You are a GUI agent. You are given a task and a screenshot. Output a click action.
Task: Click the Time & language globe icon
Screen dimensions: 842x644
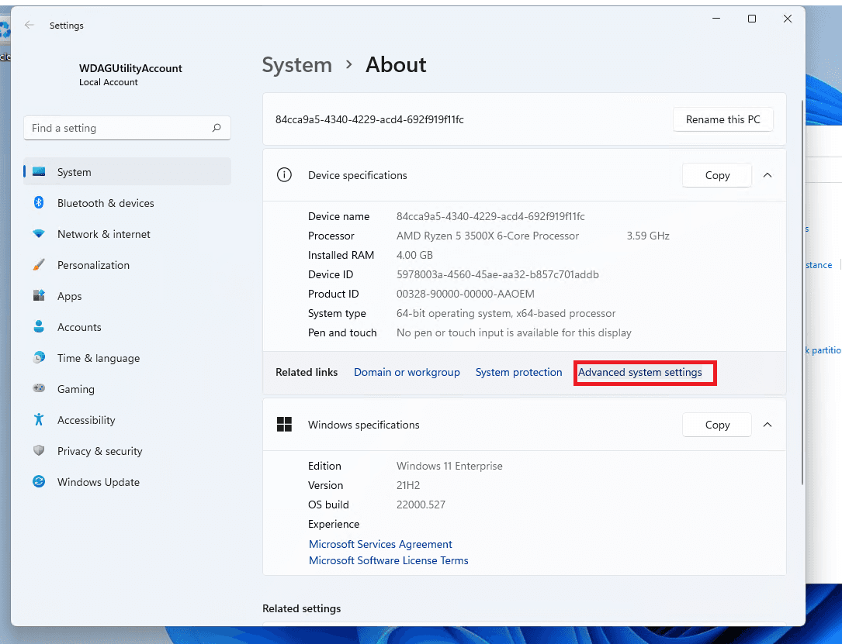39,358
